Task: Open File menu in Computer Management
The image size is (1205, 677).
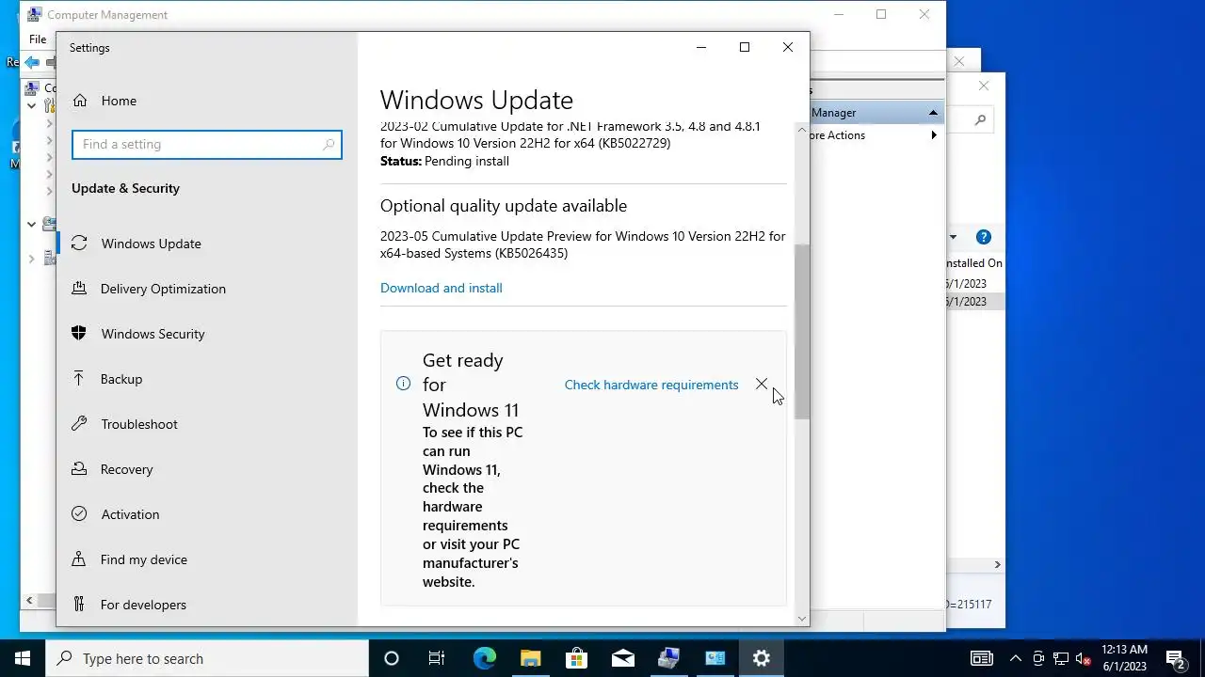Action: coord(38,39)
